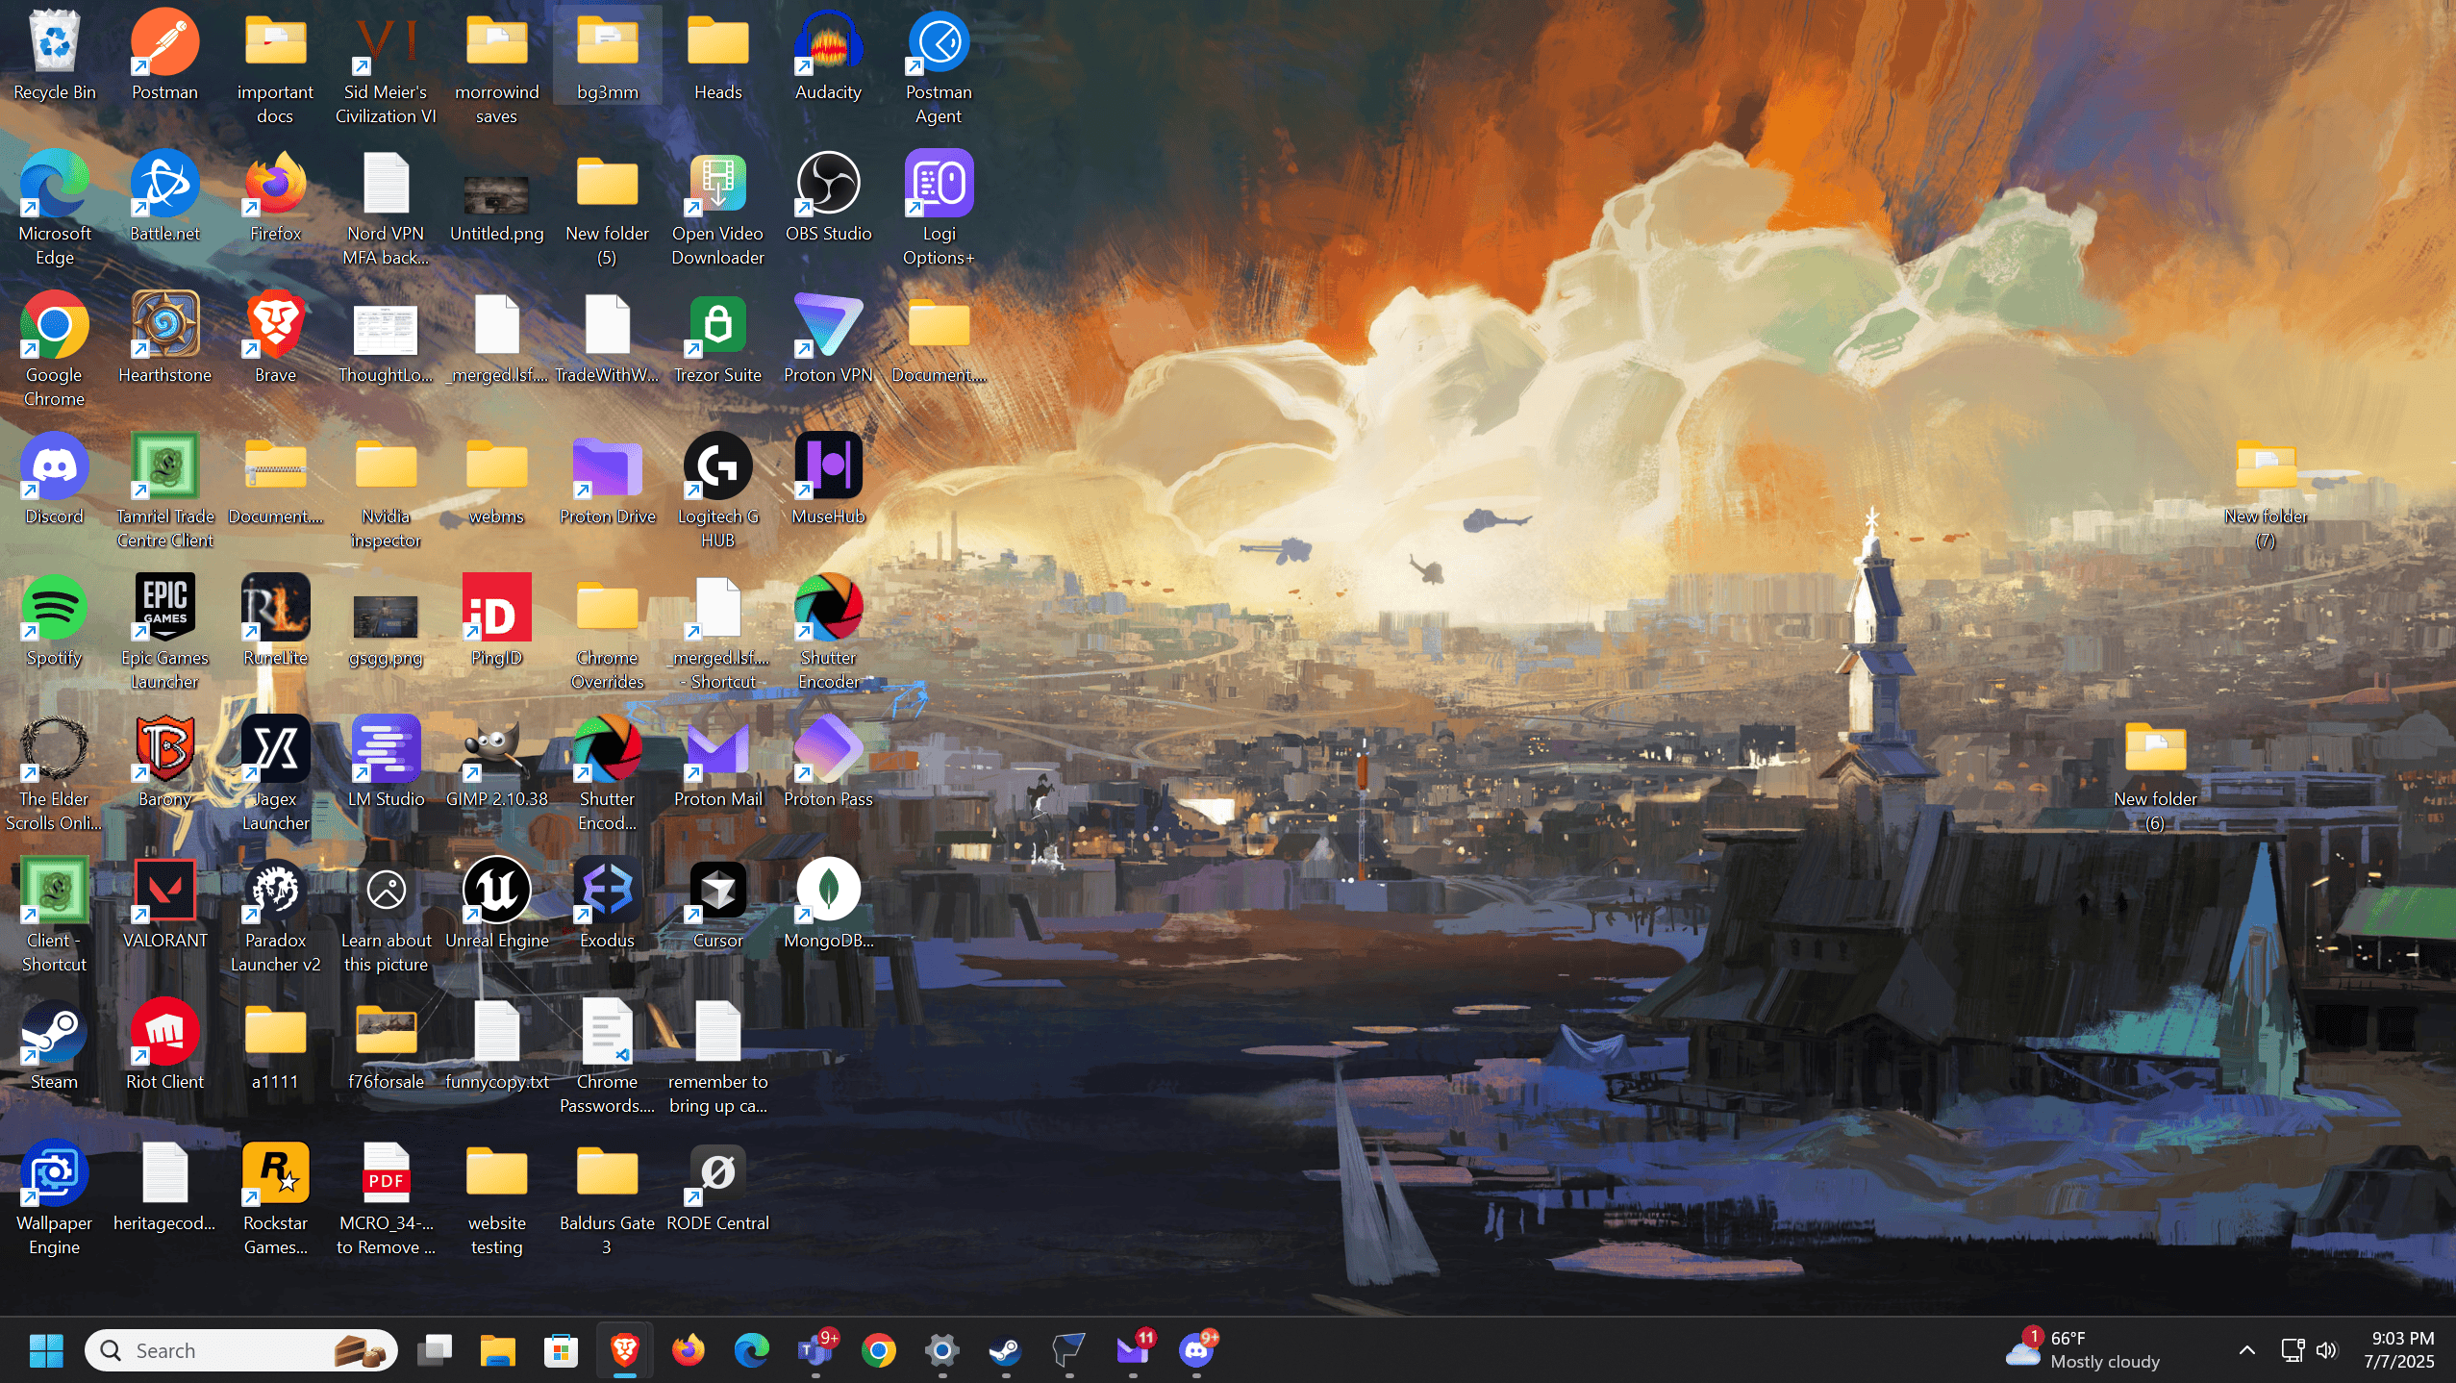
Task: Select the Paradox Launcher v2 icon
Action: click(x=275, y=916)
